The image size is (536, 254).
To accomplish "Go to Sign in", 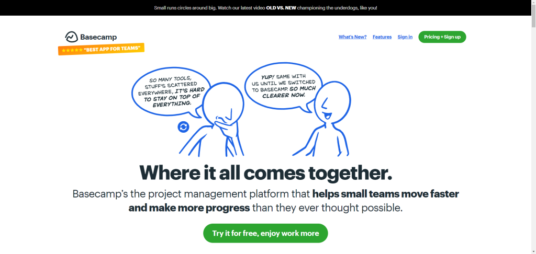I will coord(405,37).
